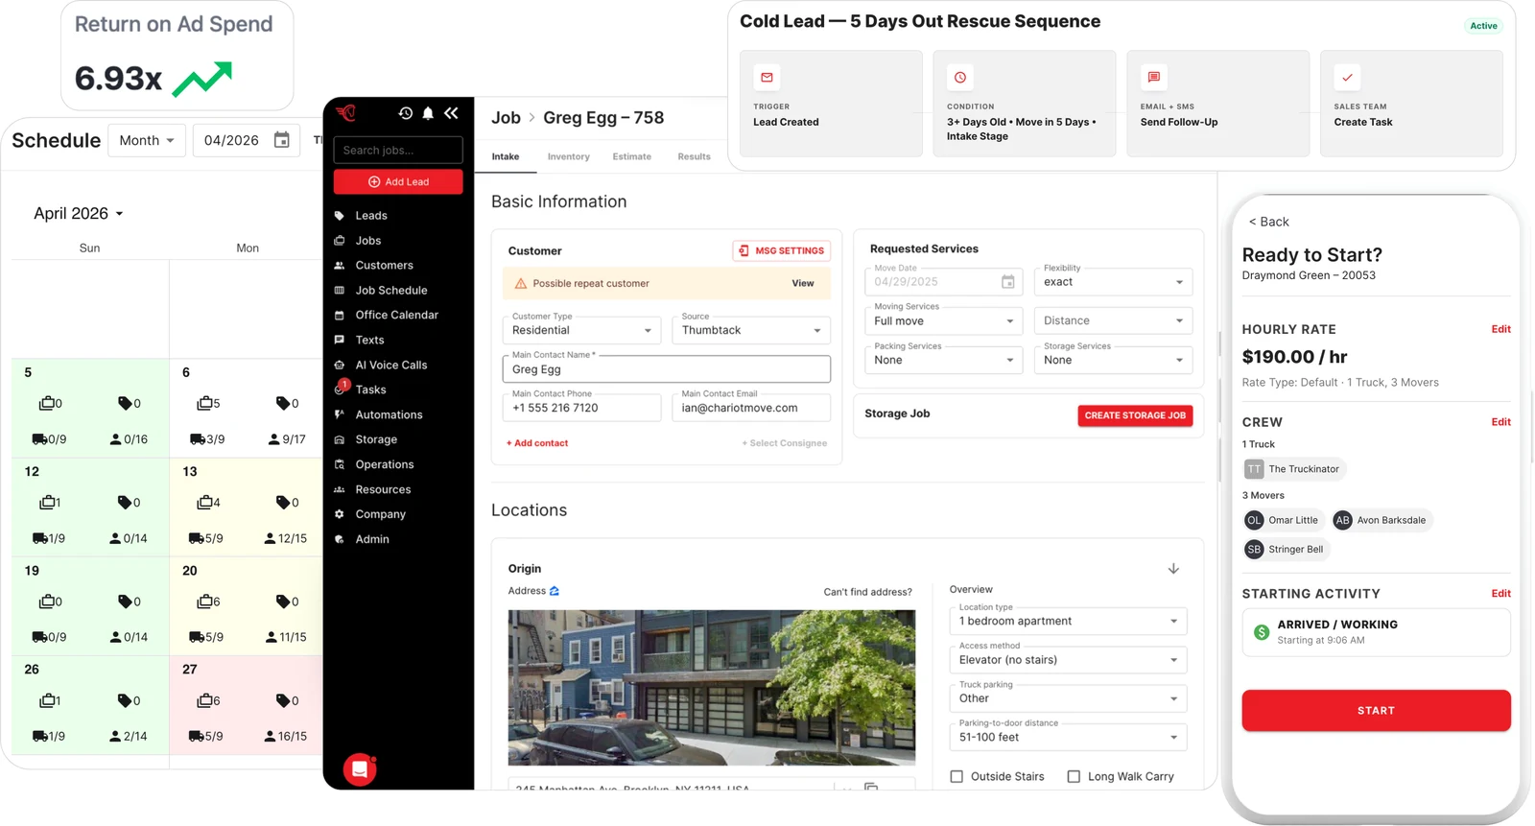The image size is (1535, 826).
Task: Click the Trigger Lead Created envelope icon
Action: coord(767,77)
